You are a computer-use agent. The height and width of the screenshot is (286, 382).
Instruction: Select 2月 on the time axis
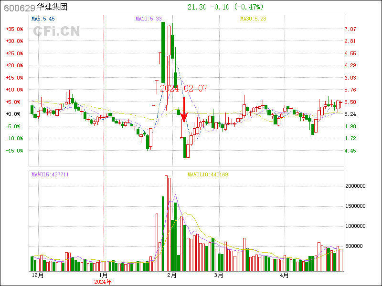click(x=172, y=276)
